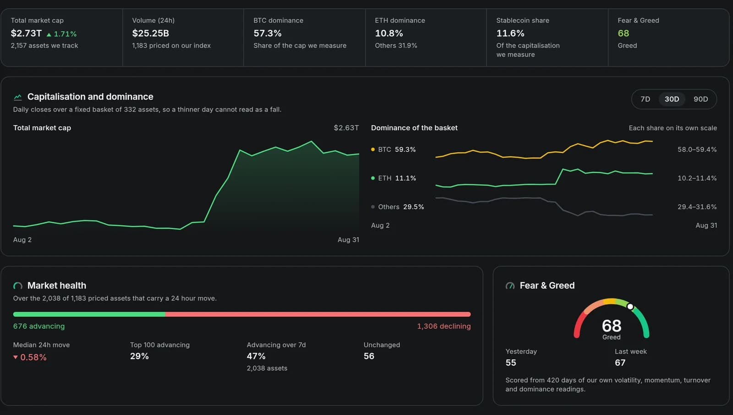This screenshot has width=733, height=415.
Task: Click the red down arrow beside 0.58%
Action: coord(16,357)
